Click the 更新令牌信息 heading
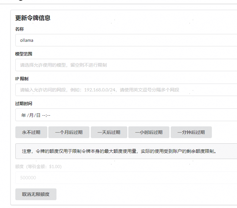 pyautogui.click(x=33, y=18)
